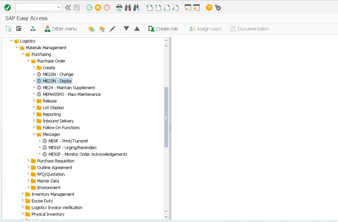This screenshot has width=338, height=222.
Task: Select the RFQ/Quotation folder label
Action: click(51, 174)
